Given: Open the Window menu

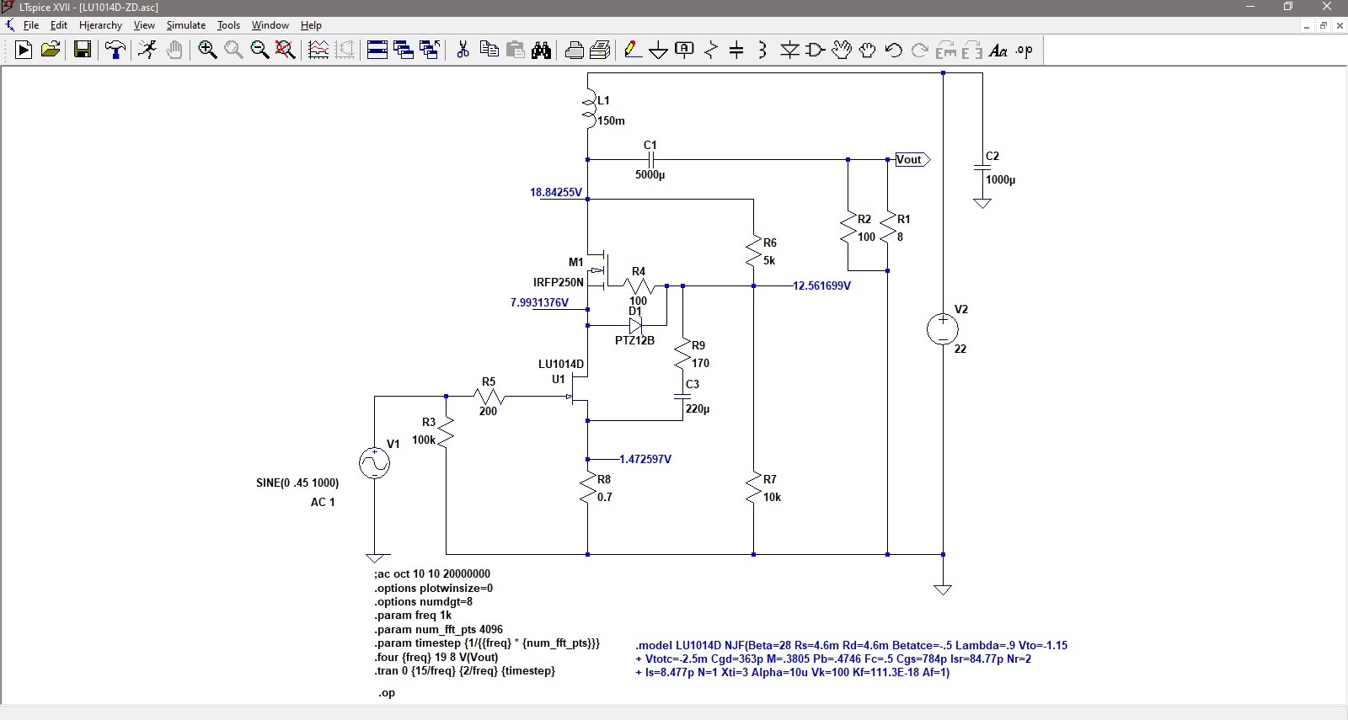Looking at the screenshot, I should coord(270,25).
